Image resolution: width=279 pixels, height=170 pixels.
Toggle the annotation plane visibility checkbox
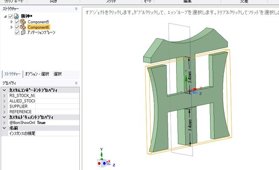click(x=17, y=33)
